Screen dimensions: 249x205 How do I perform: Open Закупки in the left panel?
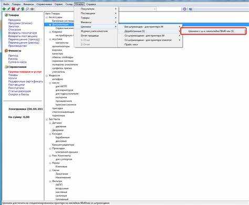point(14,26)
